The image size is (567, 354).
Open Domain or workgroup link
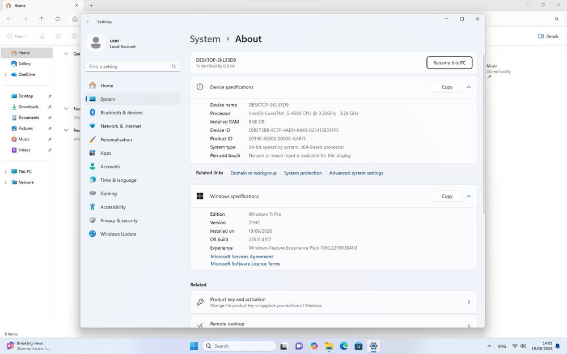(253, 173)
